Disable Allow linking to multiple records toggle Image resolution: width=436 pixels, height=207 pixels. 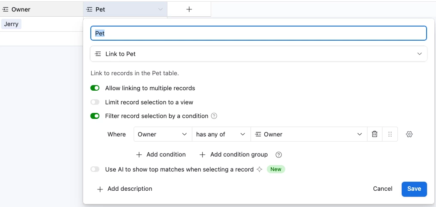point(95,88)
